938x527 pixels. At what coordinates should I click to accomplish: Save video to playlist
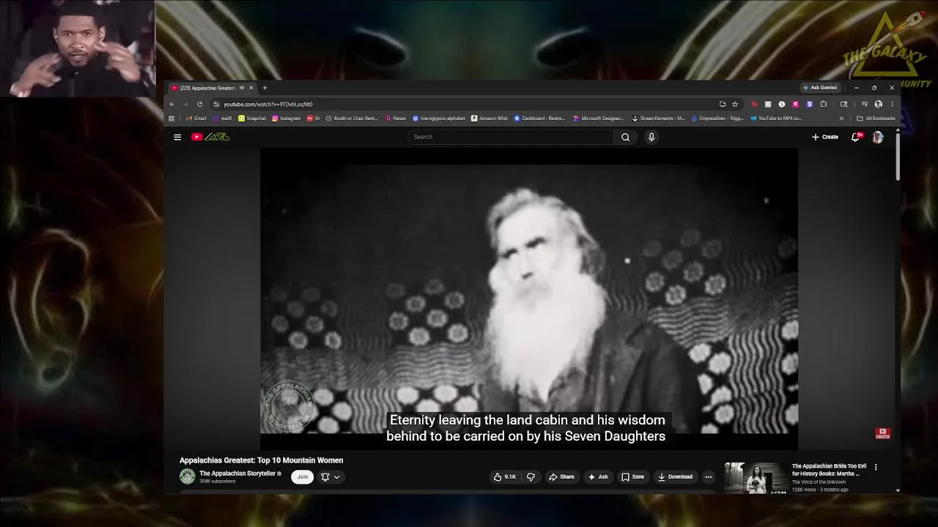click(632, 476)
